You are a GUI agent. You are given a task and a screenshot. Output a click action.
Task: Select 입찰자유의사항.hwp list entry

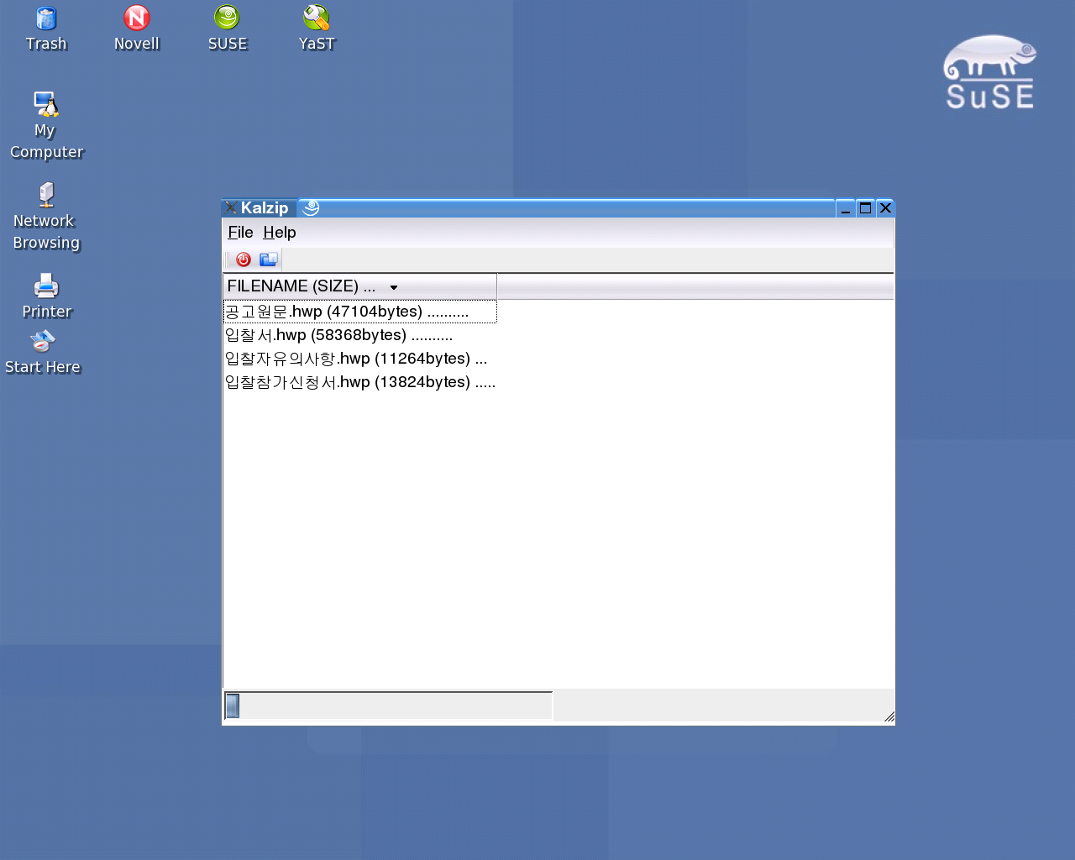[x=355, y=359]
